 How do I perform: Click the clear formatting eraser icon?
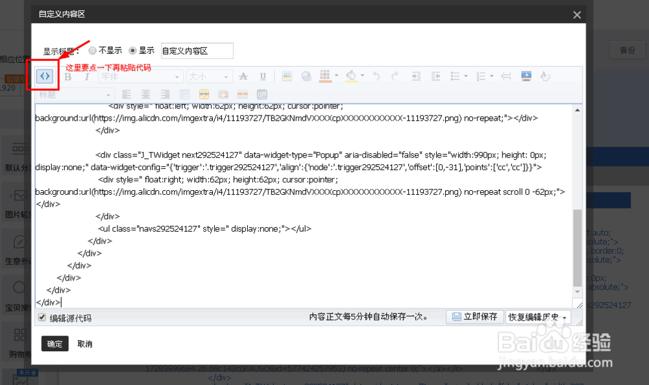[x=546, y=76]
